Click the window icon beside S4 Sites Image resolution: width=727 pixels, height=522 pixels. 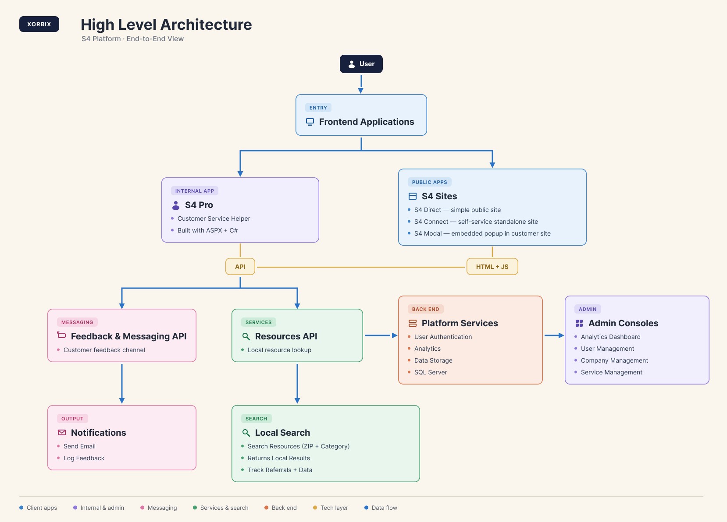413,196
